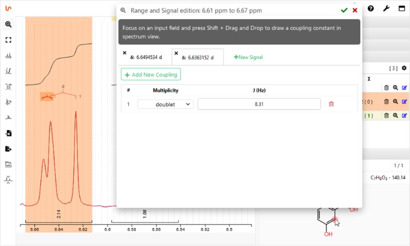
Task: Open general settings wrench icon
Action: pyautogui.click(x=386, y=8)
